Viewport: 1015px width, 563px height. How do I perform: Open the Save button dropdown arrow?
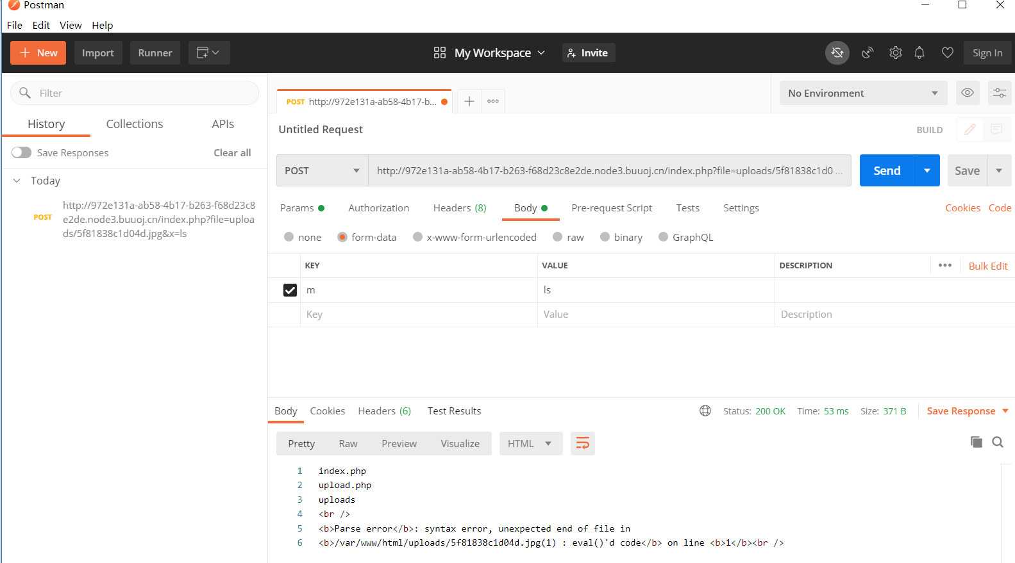coord(999,170)
